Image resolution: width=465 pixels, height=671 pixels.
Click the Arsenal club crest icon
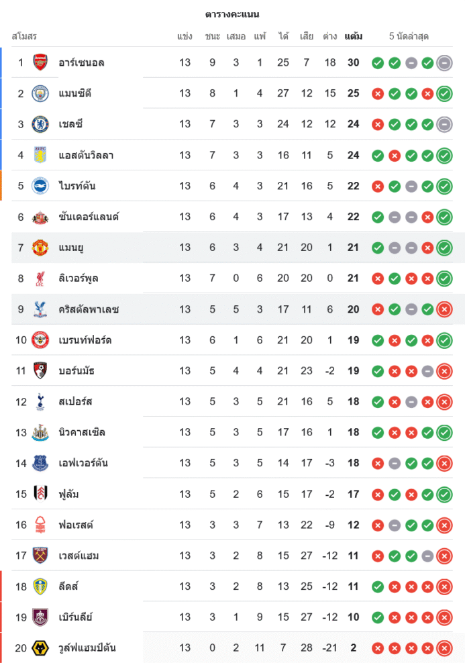(x=40, y=62)
